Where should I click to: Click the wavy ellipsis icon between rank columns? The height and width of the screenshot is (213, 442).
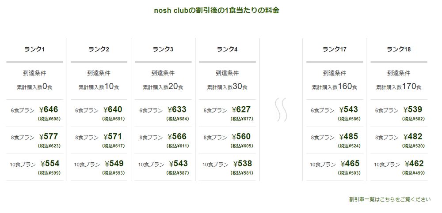pos(281,110)
